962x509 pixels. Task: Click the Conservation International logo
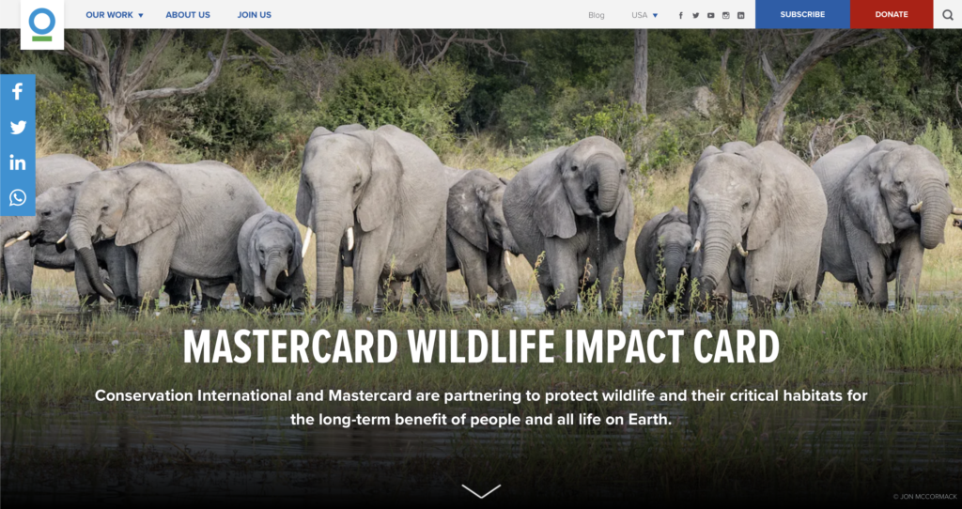(42, 24)
